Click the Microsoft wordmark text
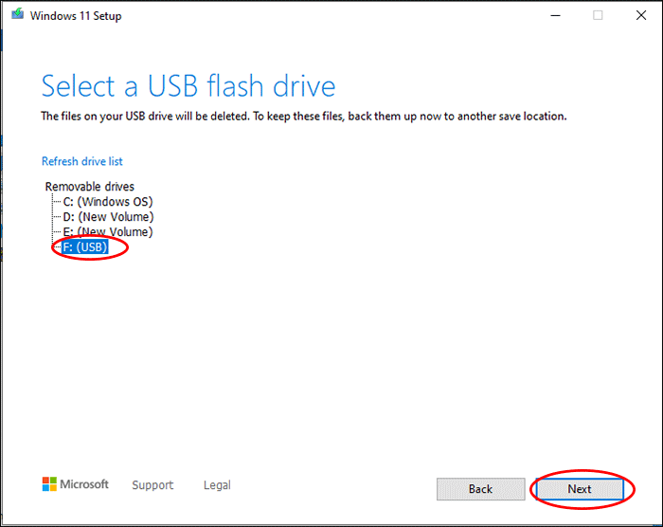Viewport: 663px width, 527px height. [x=85, y=484]
